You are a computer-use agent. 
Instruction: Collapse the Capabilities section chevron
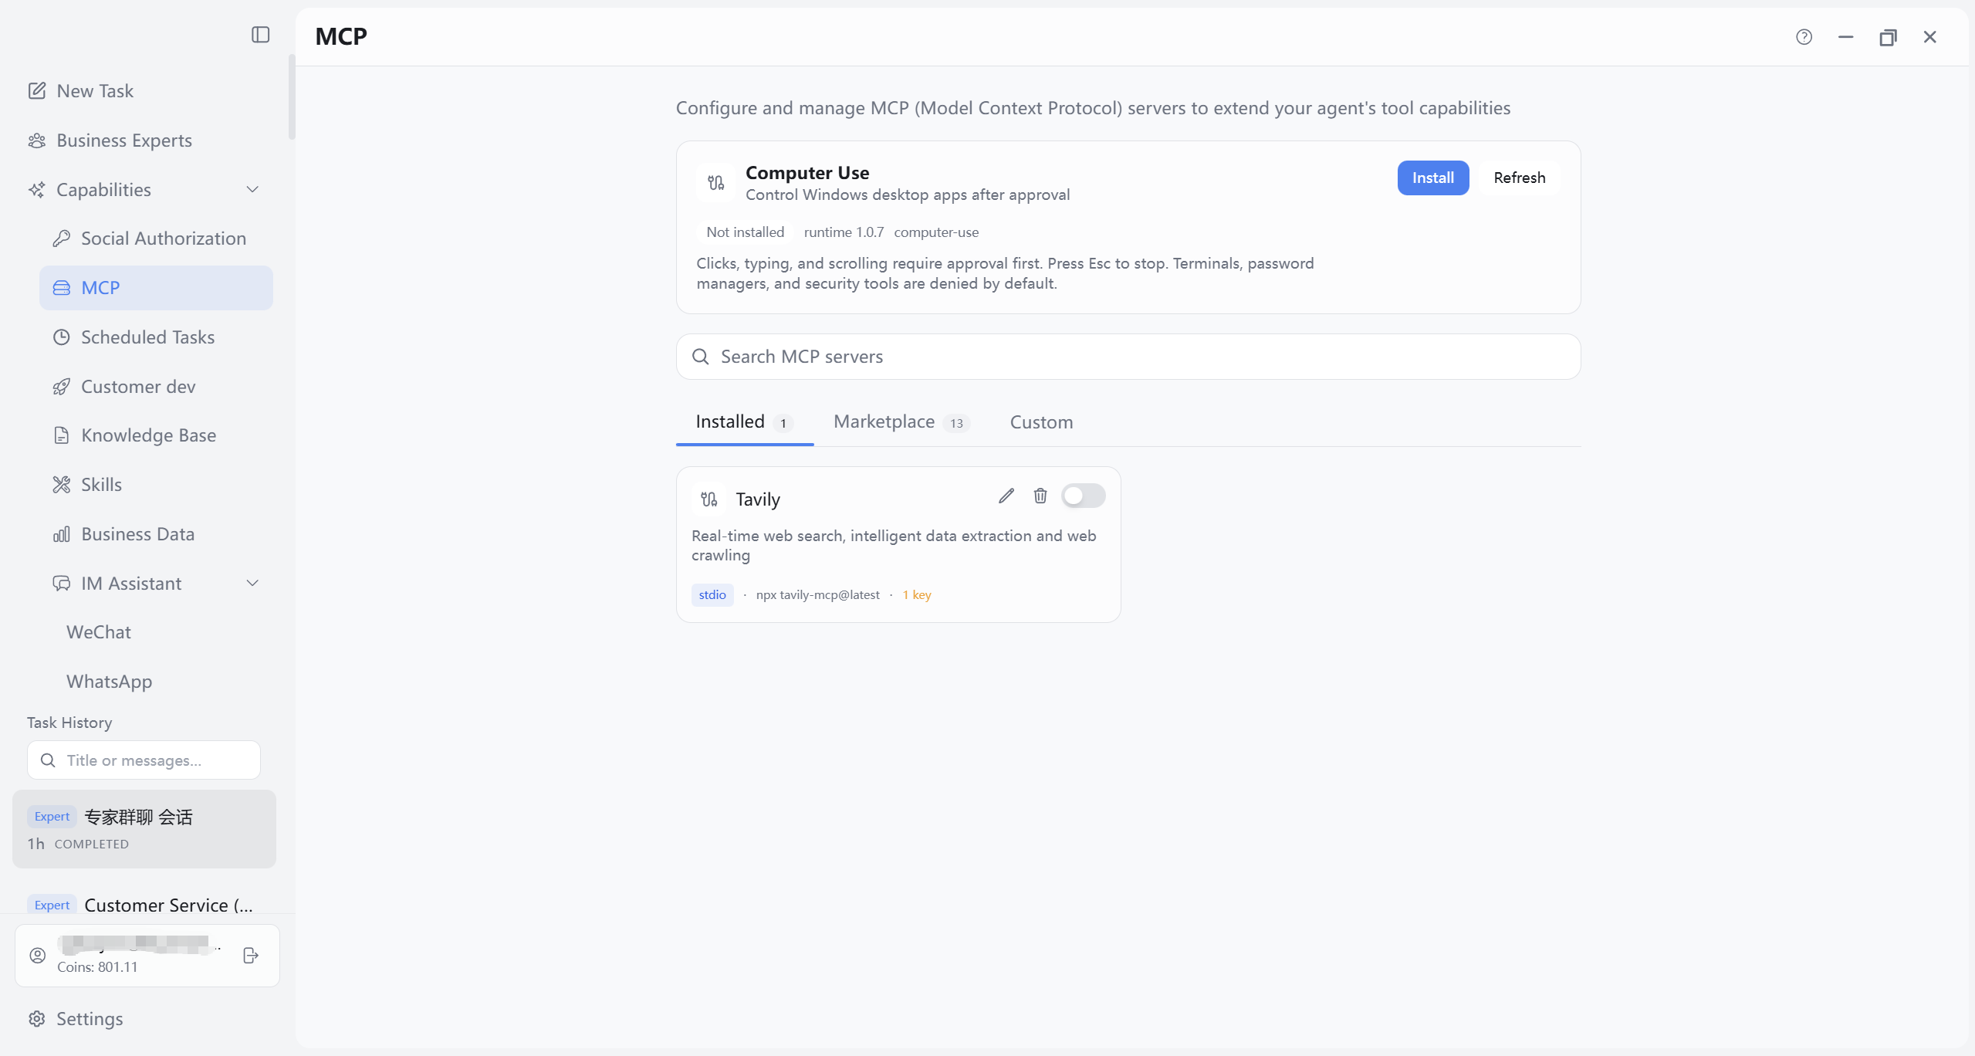[252, 190]
